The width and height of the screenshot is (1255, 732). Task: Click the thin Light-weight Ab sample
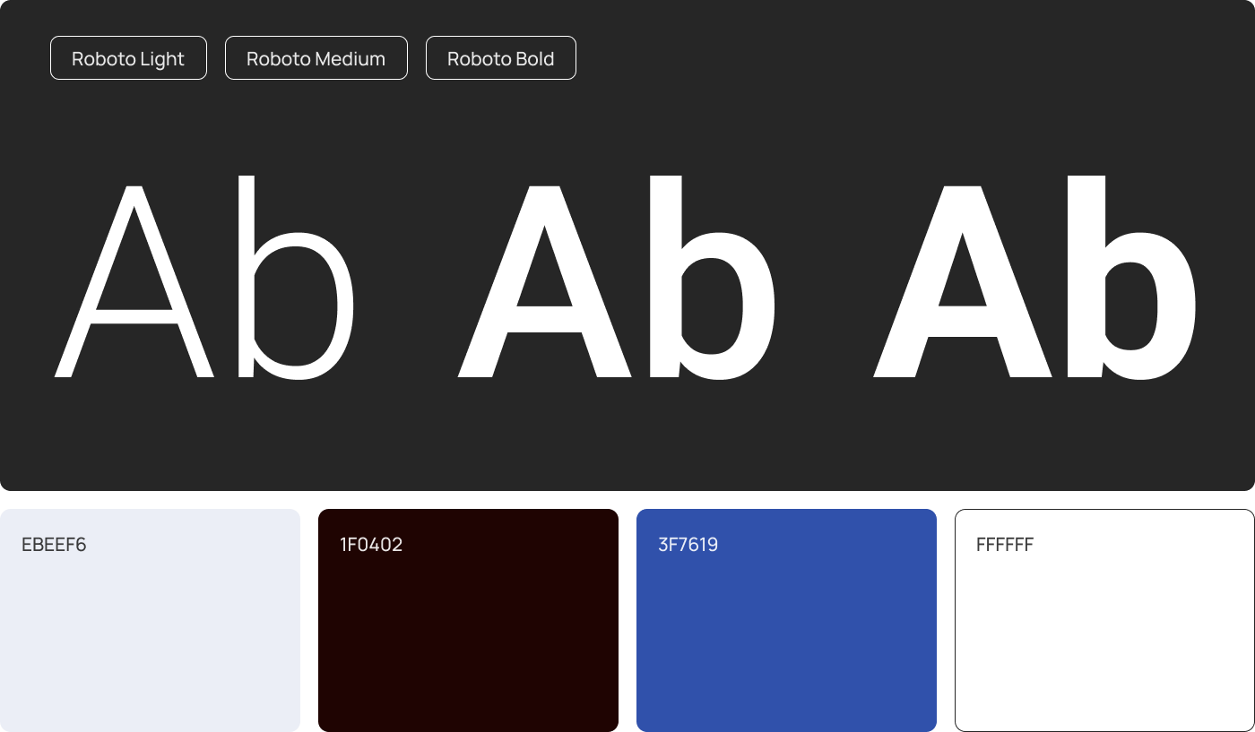point(204,277)
